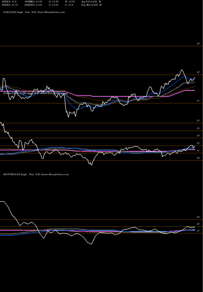
Task: Click the 13 price label on daily chart
Action: click(198, 43)
